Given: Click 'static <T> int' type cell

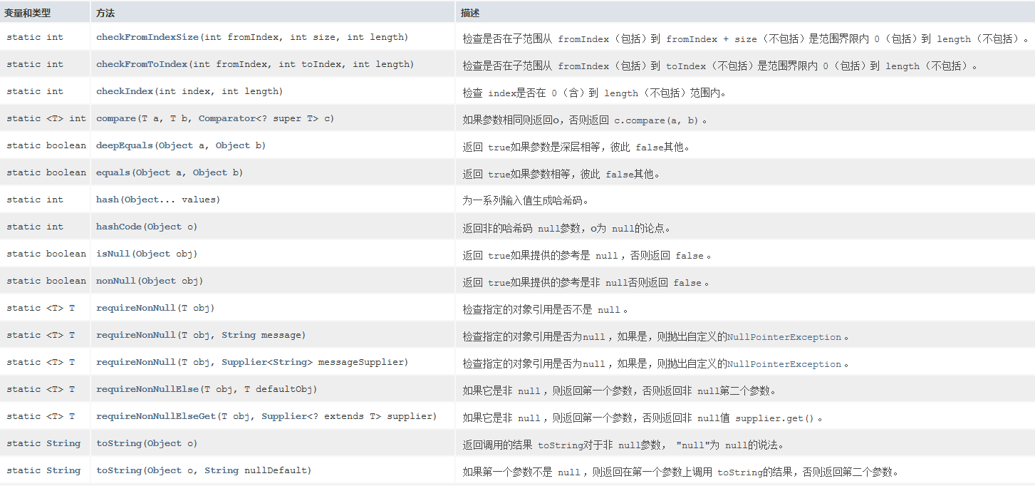Looking at the screenshot, I should pyautogui.click(x=46, y=118).
